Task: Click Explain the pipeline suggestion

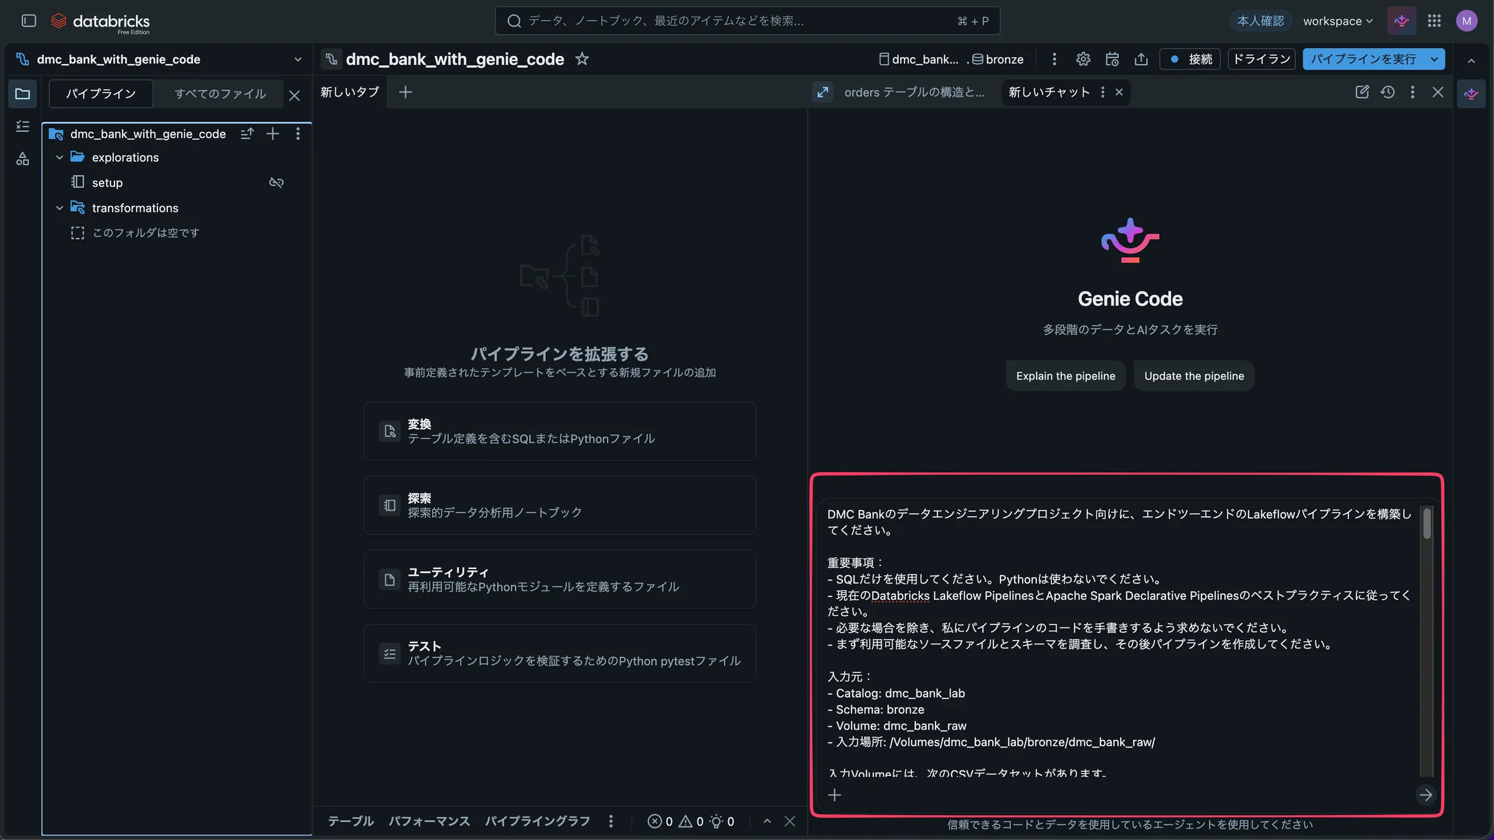Action: pyautogui.click(x=1066, y=376)
